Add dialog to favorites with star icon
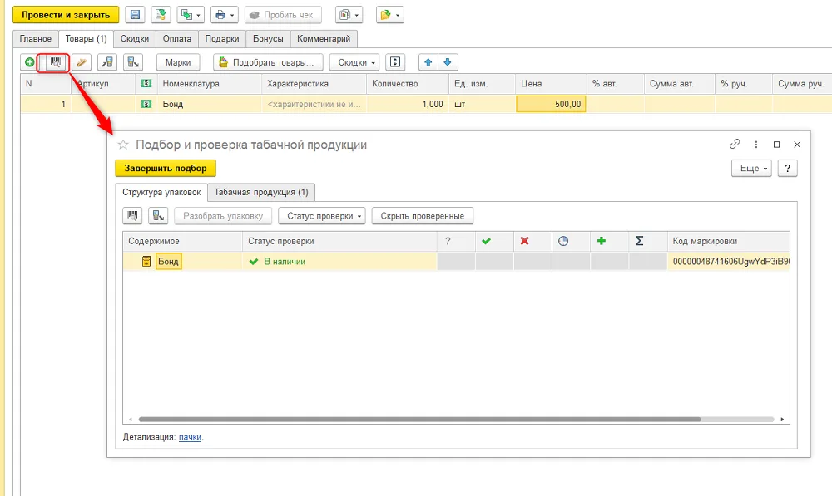This screenshot has height=496, width=832. click(x=123, y=144)
